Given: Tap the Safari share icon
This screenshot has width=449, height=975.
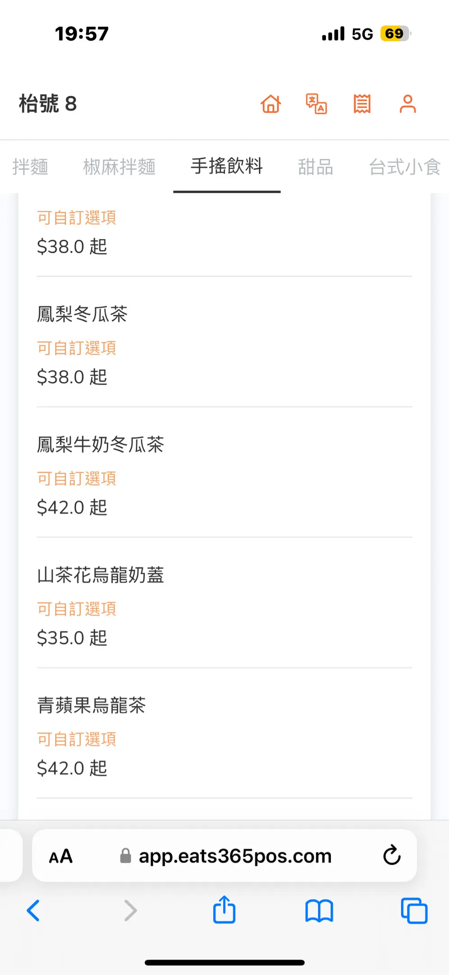Looking at the screenshot, I should coord(224,910).
